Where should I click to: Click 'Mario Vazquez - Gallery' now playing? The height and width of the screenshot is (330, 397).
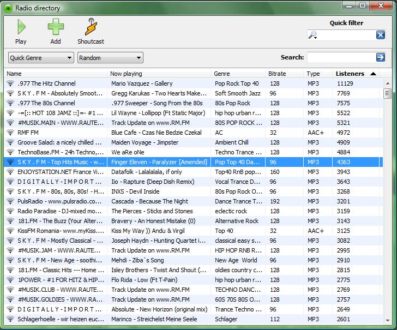click(x=142, y=83)
